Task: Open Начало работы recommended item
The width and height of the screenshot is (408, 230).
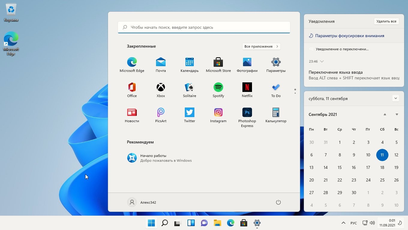Action: click(x=159, y=158)
